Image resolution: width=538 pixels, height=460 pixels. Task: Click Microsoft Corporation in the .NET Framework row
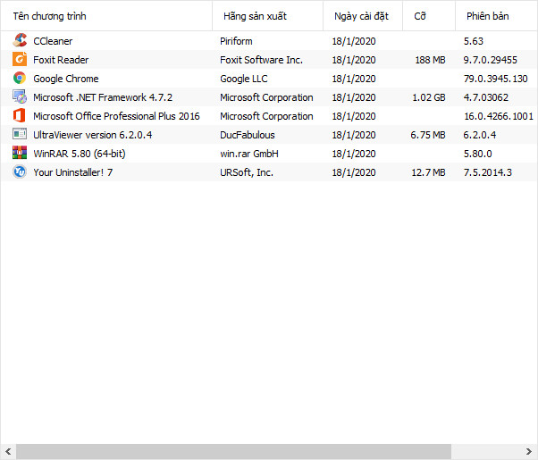coord(266,97)
